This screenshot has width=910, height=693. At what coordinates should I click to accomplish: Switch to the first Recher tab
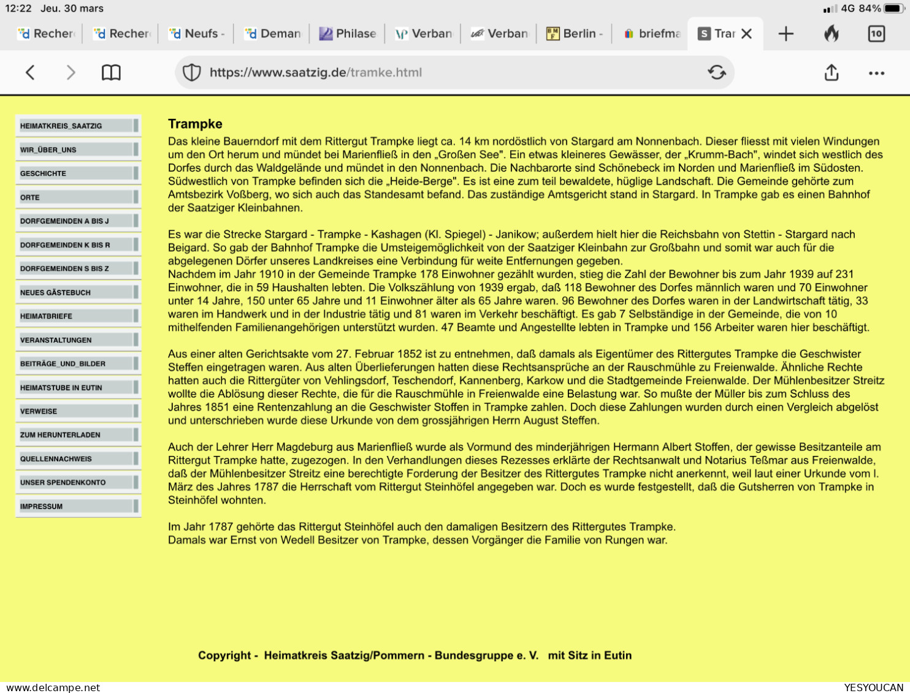coord(45,34)
